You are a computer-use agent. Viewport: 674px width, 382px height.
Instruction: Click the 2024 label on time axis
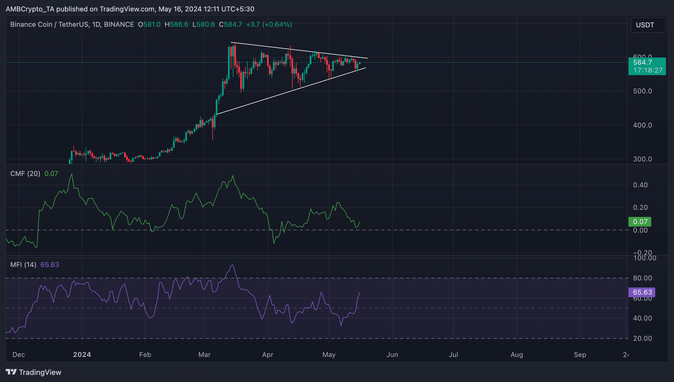82,355
